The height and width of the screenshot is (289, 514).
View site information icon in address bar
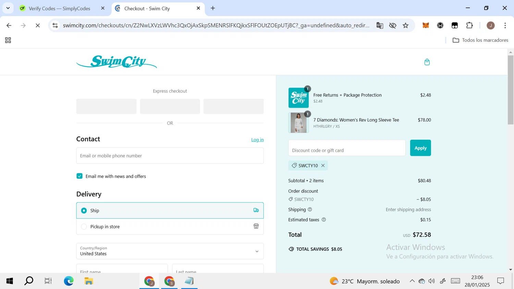point(55,25)
